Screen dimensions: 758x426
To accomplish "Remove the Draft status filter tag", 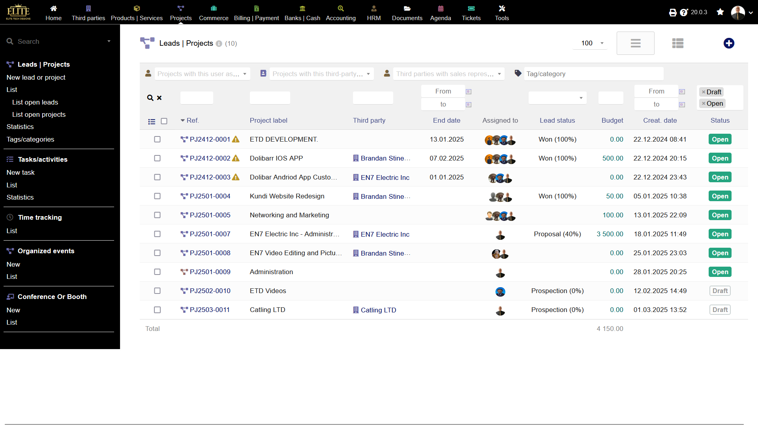I will coord(704,92).
